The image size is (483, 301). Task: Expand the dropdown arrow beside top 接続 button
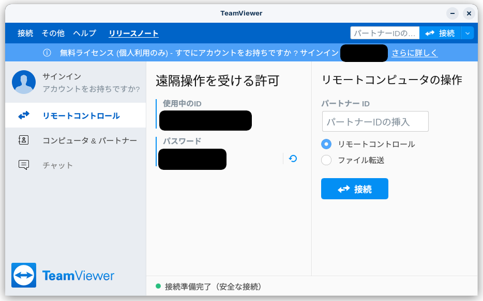(x=467, y=33)
